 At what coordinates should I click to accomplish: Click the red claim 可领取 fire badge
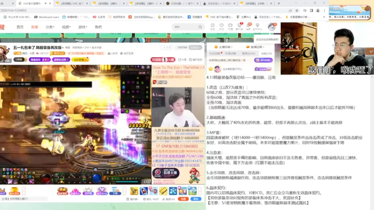pos(163,60)
